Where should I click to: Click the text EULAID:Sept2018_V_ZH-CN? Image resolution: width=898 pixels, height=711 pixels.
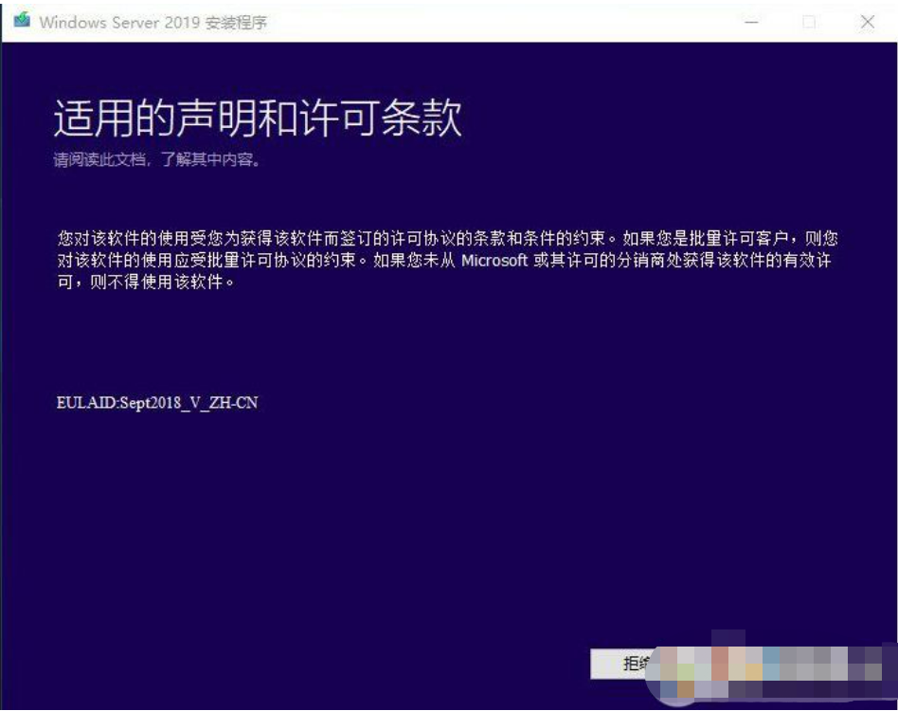(157, 403)
